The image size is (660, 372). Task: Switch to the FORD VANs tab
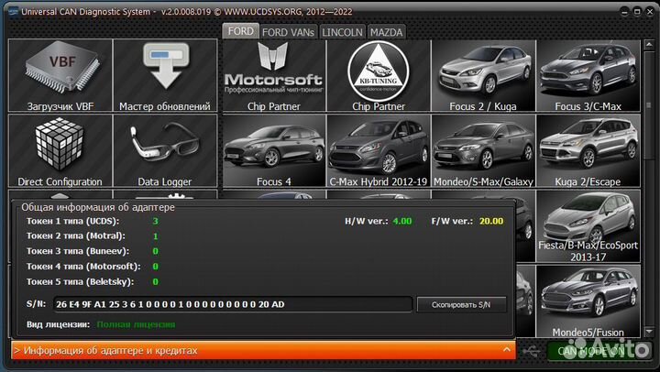289,31
